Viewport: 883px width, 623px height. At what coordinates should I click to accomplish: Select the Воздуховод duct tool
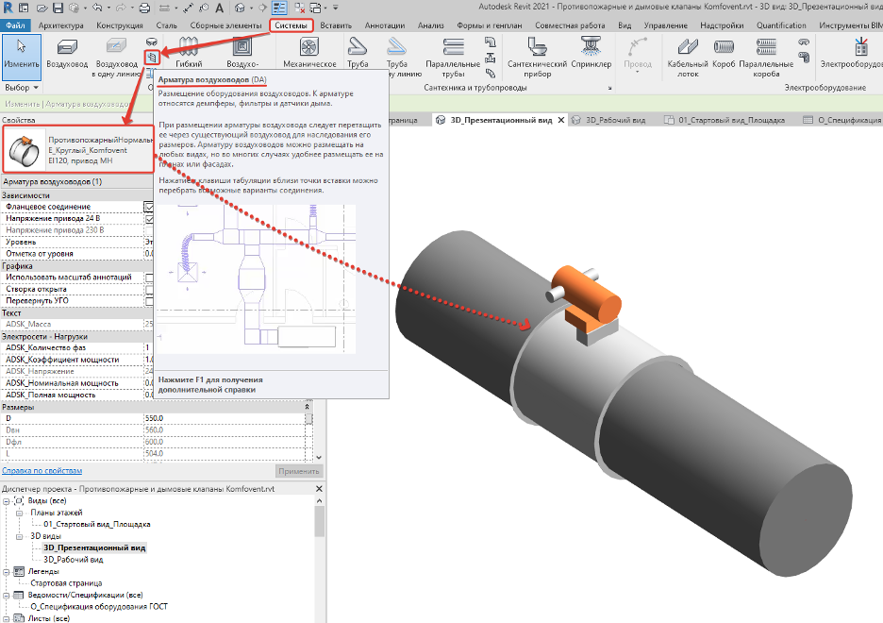[67, 54]
